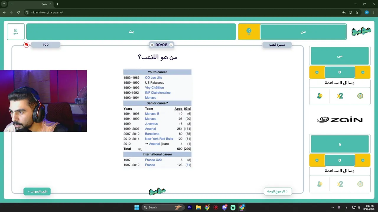Use the x2 double-points lifeline for team و
This screenshot has width=378, height=212.
(x=340, y=184)
